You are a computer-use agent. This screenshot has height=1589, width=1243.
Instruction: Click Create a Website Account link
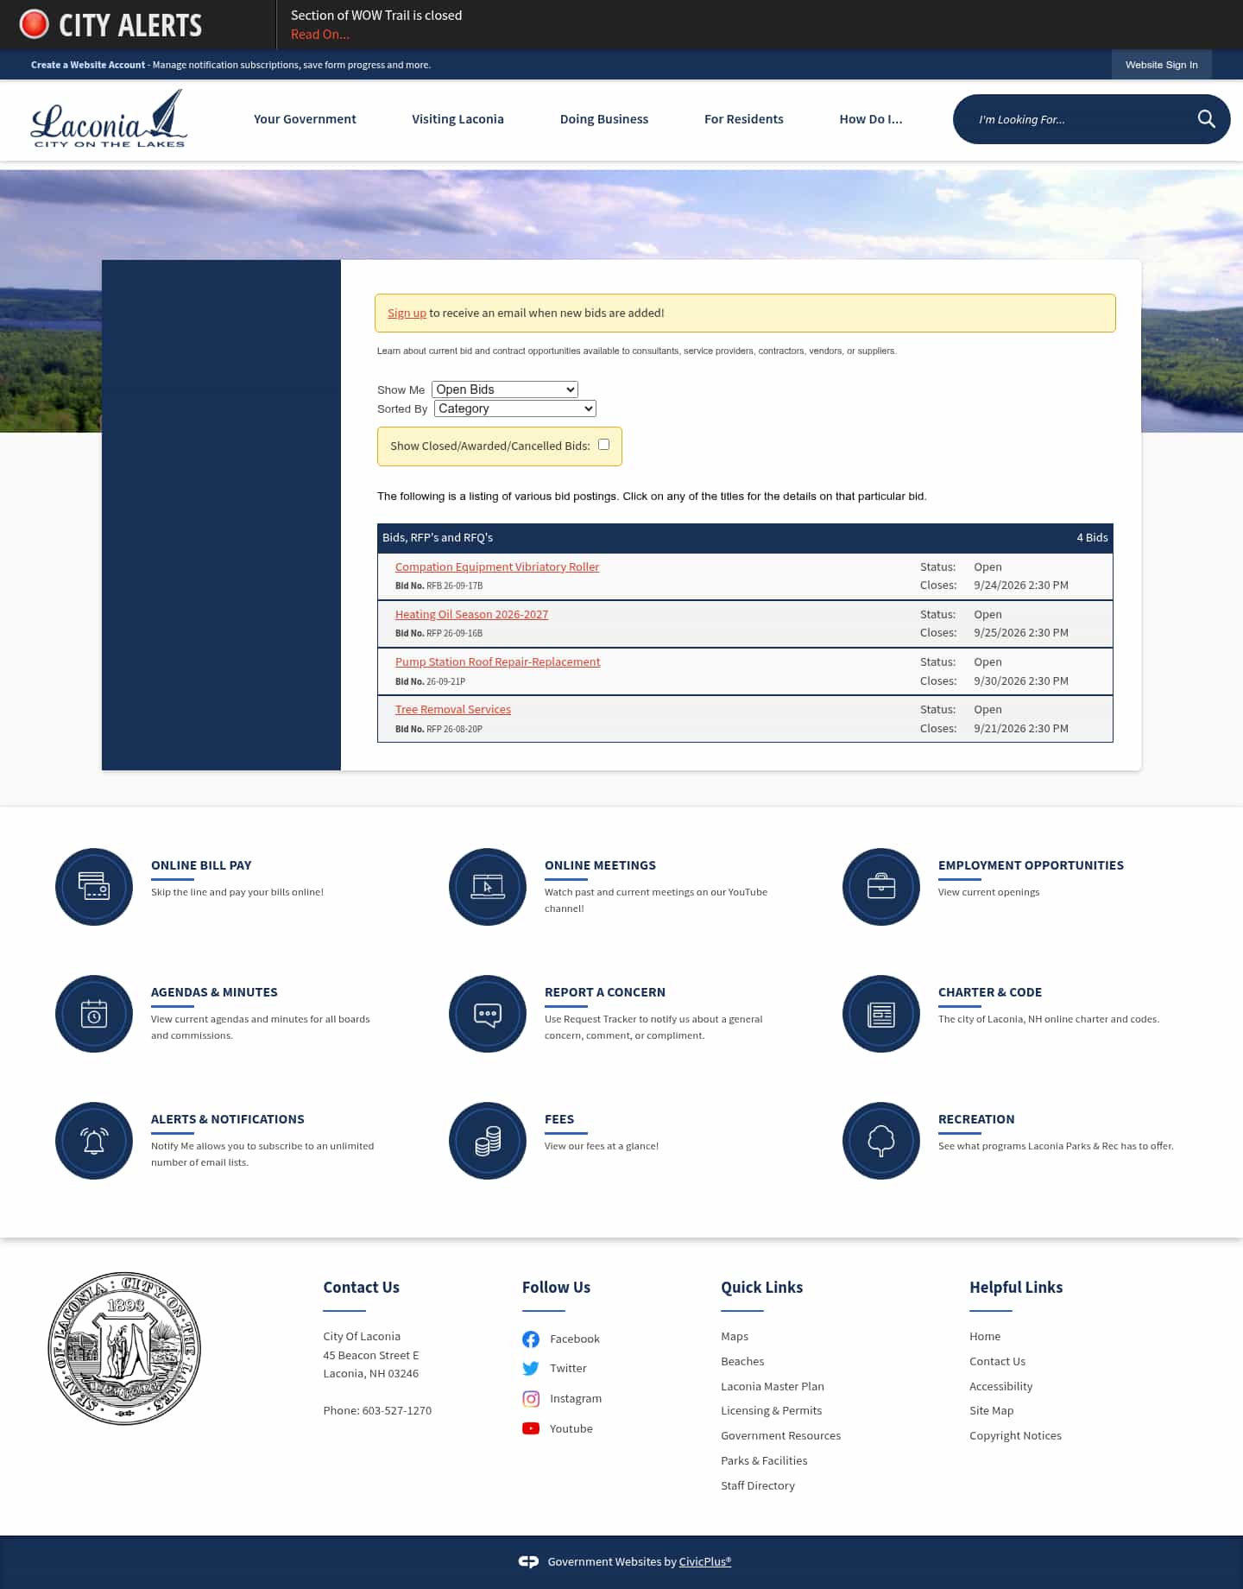click(88, 65)
